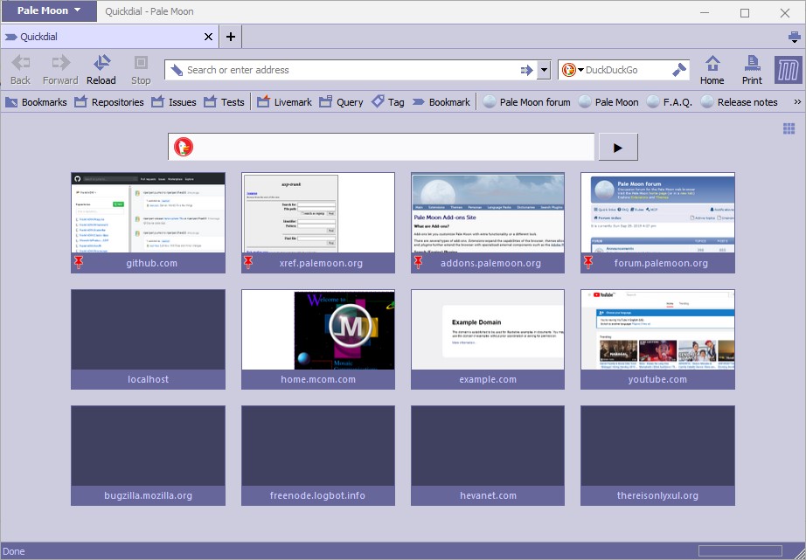
Task: Open the home.mcom.com thumbnail
Action: [318, 329]
